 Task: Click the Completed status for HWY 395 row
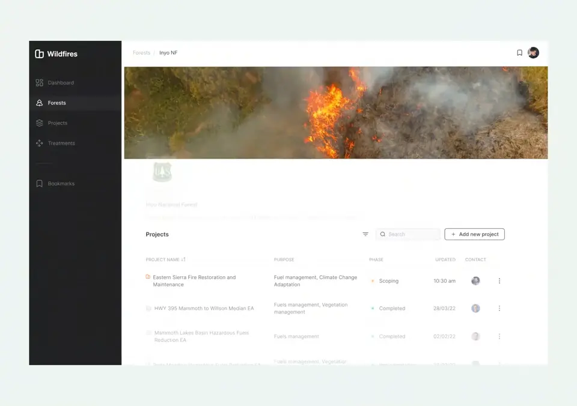(388, 308)
